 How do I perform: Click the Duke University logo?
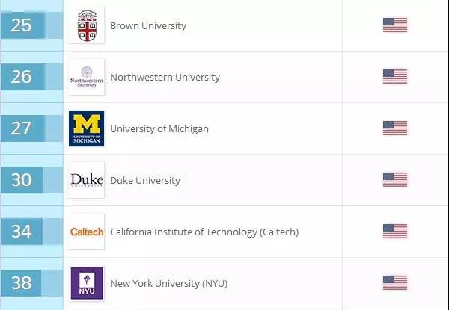(87, 180)
